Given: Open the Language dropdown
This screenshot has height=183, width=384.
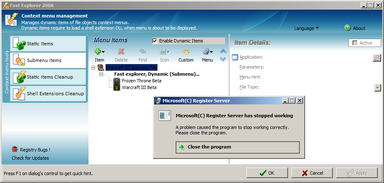Looking at the screenshot, I should point(306,28).
